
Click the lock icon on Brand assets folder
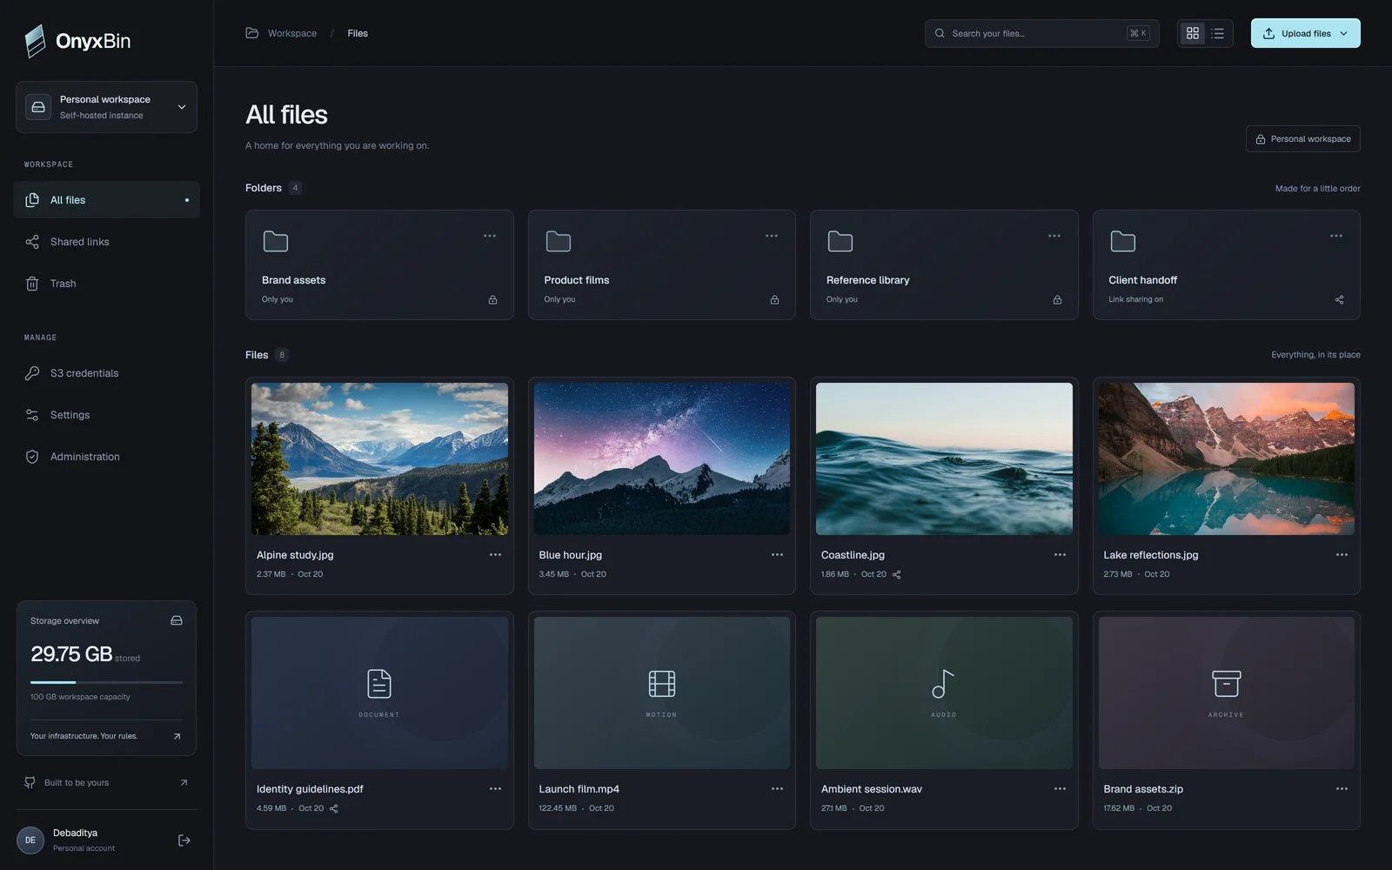tap(492, 300)
